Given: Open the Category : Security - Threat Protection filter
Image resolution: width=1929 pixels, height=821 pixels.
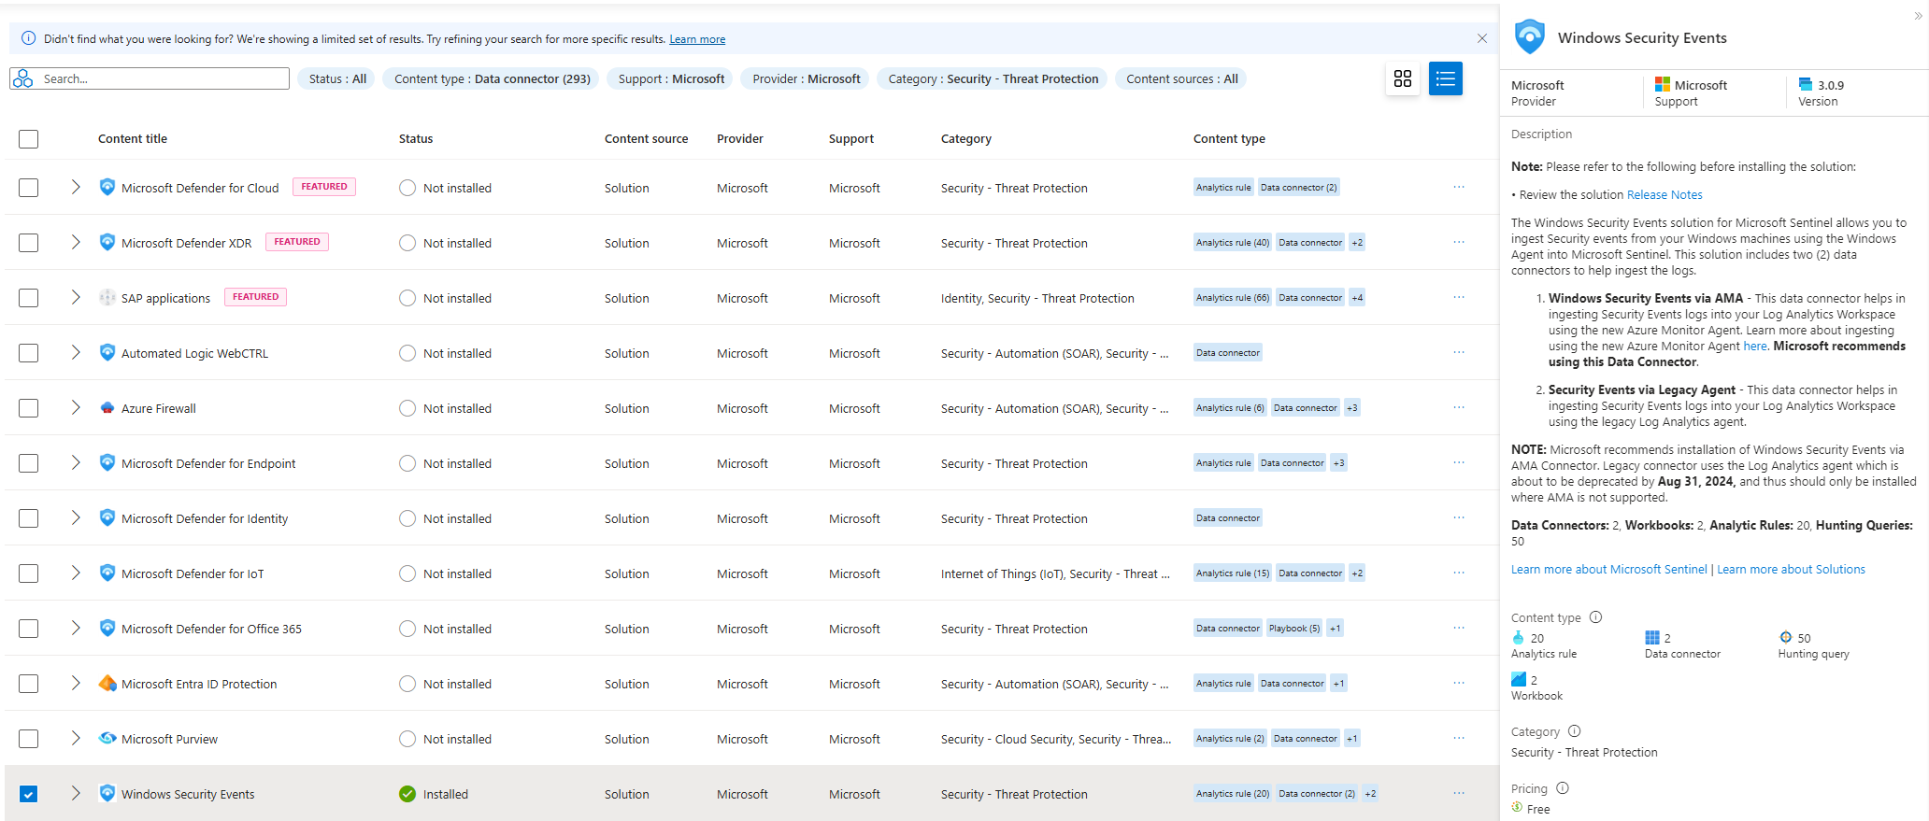Looking at the screenshot, I should point(993,78).
